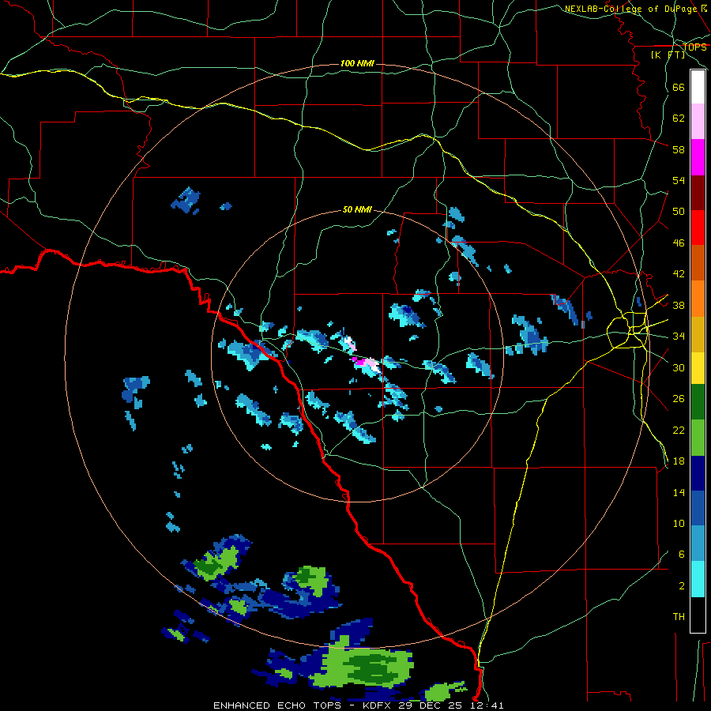Image resolution: width=711 pixels, height=711 pixels.
Task: Click the "58" legend value
Action: pyautogui.click(x=679, y=149)
